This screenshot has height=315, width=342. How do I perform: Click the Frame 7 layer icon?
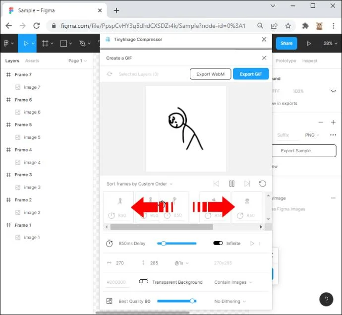pos(8,74)
